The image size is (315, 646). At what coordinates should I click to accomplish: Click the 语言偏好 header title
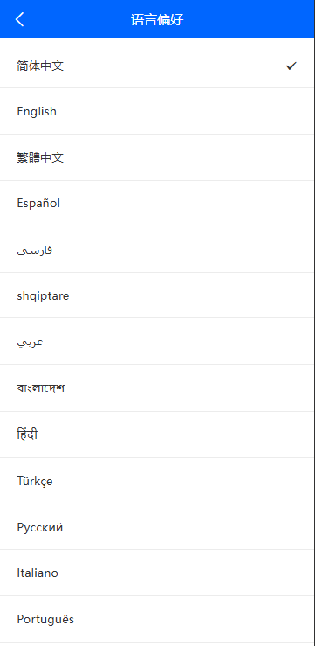click(157, 20)
